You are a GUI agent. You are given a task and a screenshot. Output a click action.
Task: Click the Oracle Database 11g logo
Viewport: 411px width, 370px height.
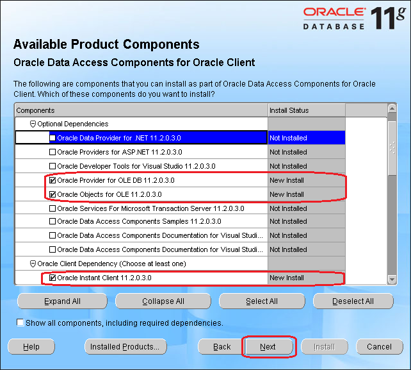(355, 18)
